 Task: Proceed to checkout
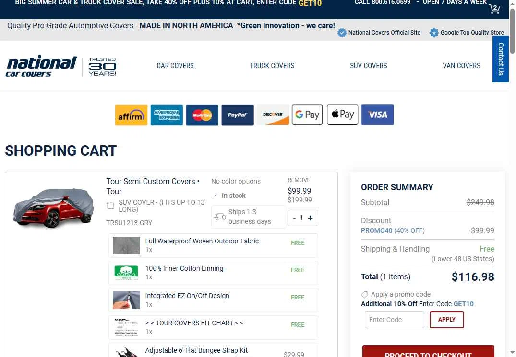(428, 351)
